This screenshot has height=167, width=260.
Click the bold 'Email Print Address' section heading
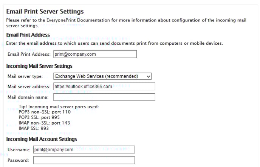coord(28,35)
